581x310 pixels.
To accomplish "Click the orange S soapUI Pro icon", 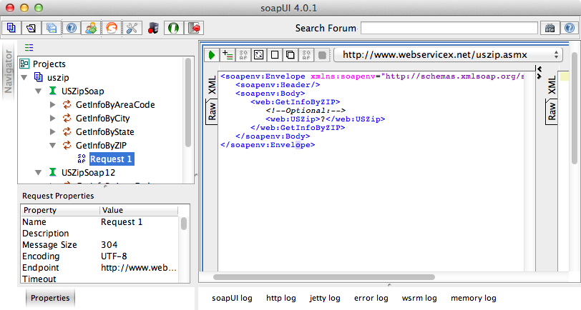I will 112,28.
